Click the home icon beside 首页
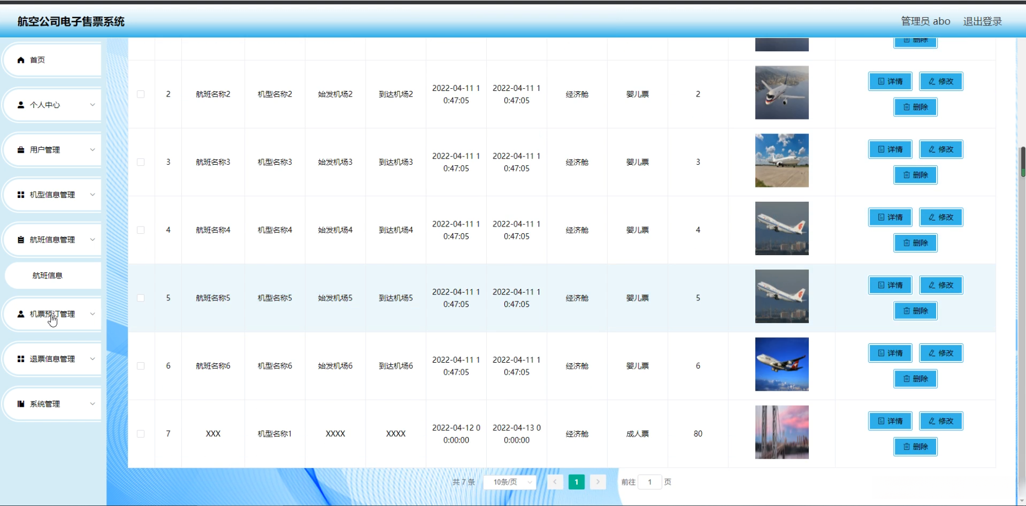The image size is (1026, 506). click(x=21, y=60)
